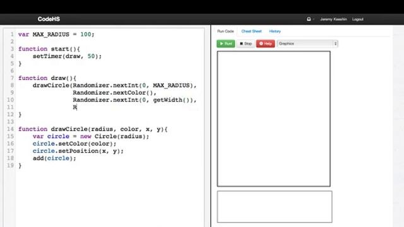Click line number 2 in the gutter
This screenshot has height=227, width=404.
tap(12, 42)
